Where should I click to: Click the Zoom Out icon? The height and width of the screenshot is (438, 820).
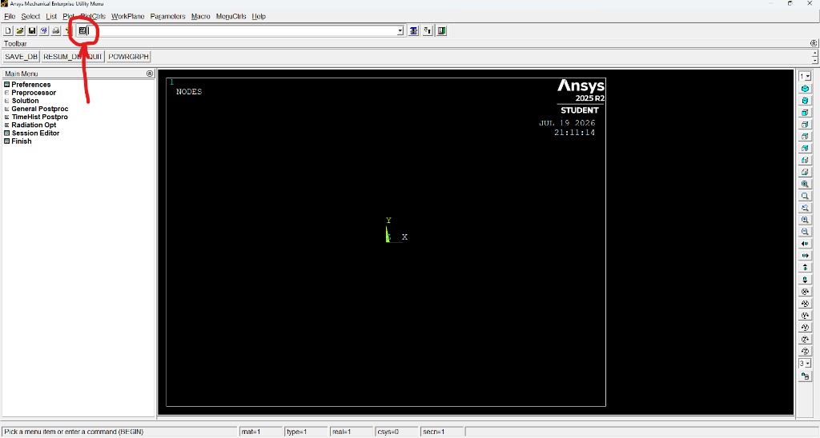pyautogui.click(x=805, y=232)
